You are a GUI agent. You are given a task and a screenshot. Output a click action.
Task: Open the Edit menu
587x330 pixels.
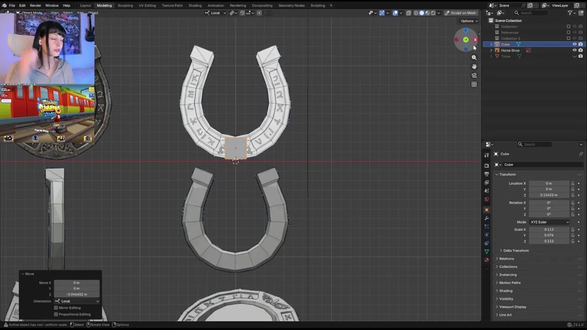(22, 5)
